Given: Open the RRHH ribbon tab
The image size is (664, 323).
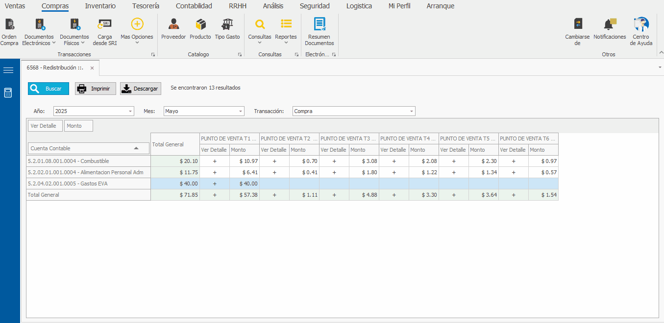Looking at the screenshot, I should pyautogui.click(x=238, y=6).
